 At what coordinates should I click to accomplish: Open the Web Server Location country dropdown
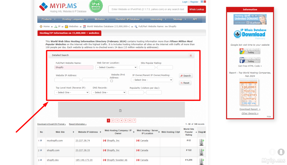coord(116,67)
